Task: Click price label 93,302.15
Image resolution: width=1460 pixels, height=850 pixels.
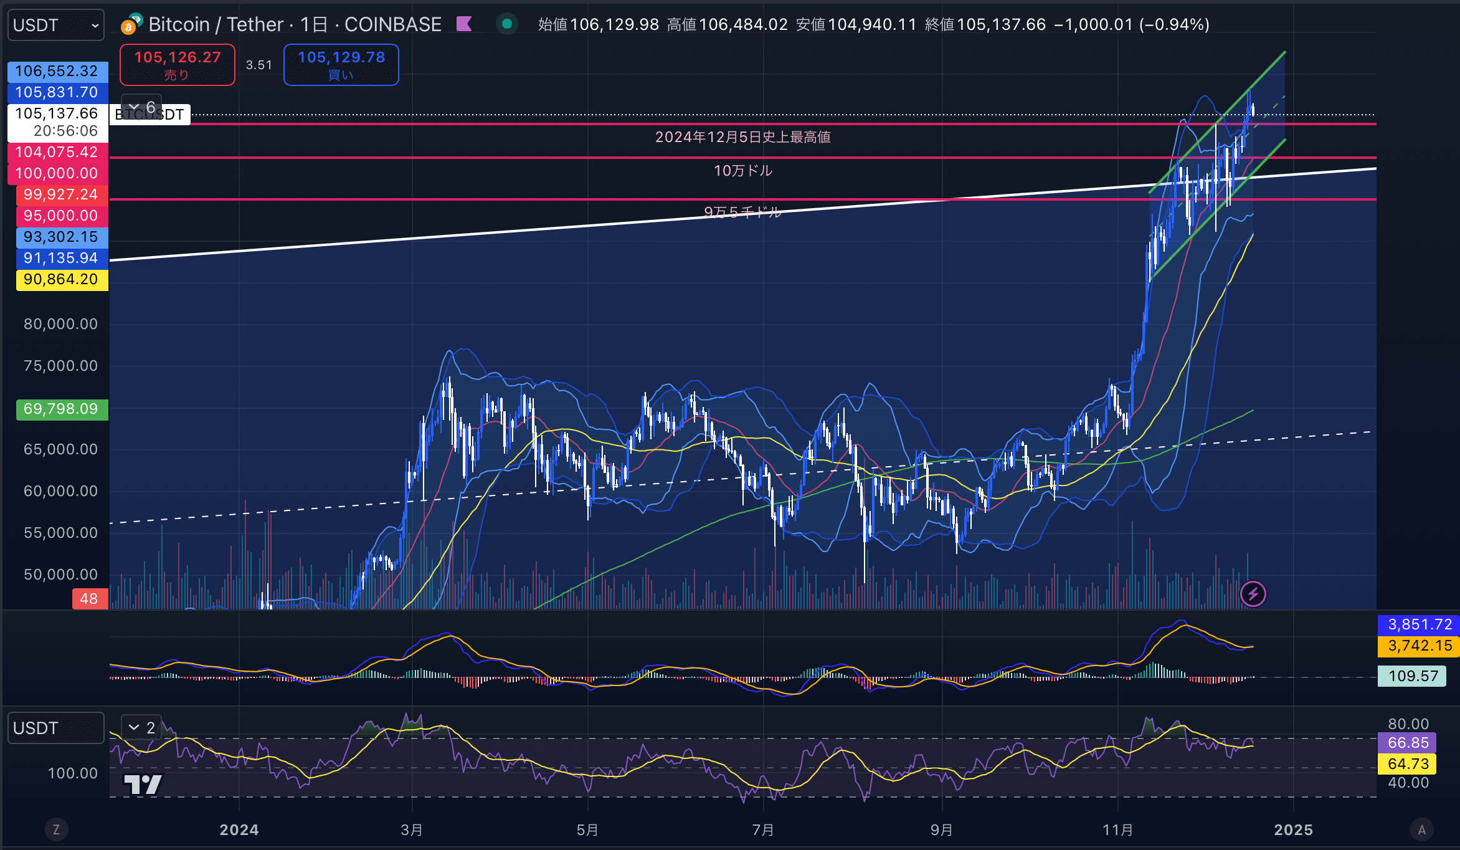Action: (x=62, y=237)
